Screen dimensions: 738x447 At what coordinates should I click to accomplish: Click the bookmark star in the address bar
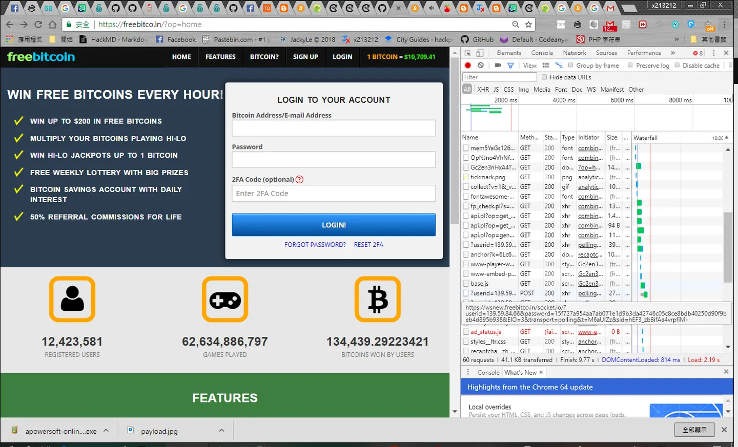point(528,24)
